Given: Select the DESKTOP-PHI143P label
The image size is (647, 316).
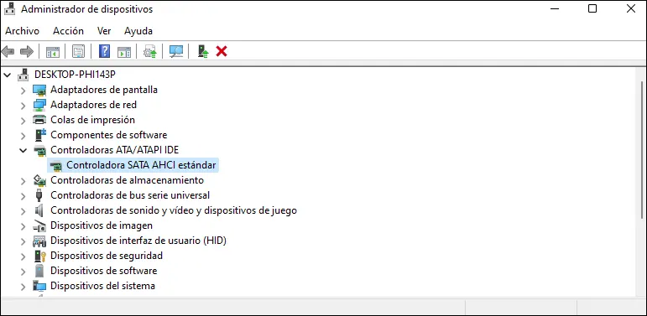Looking at the screenshot, I should (x=75, y=75).
